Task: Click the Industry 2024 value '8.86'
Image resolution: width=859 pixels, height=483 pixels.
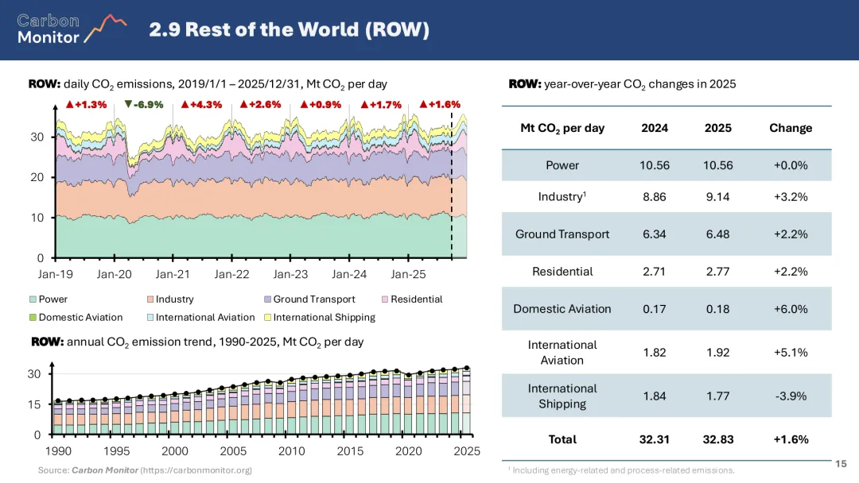Action: tap(655, 197)
